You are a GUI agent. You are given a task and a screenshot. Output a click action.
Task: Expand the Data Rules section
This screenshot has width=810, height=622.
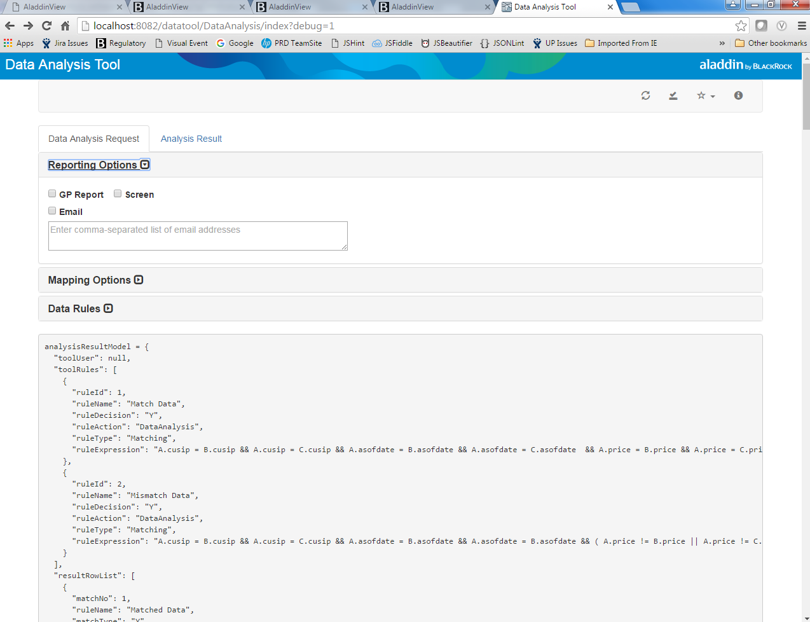point(80,308)
